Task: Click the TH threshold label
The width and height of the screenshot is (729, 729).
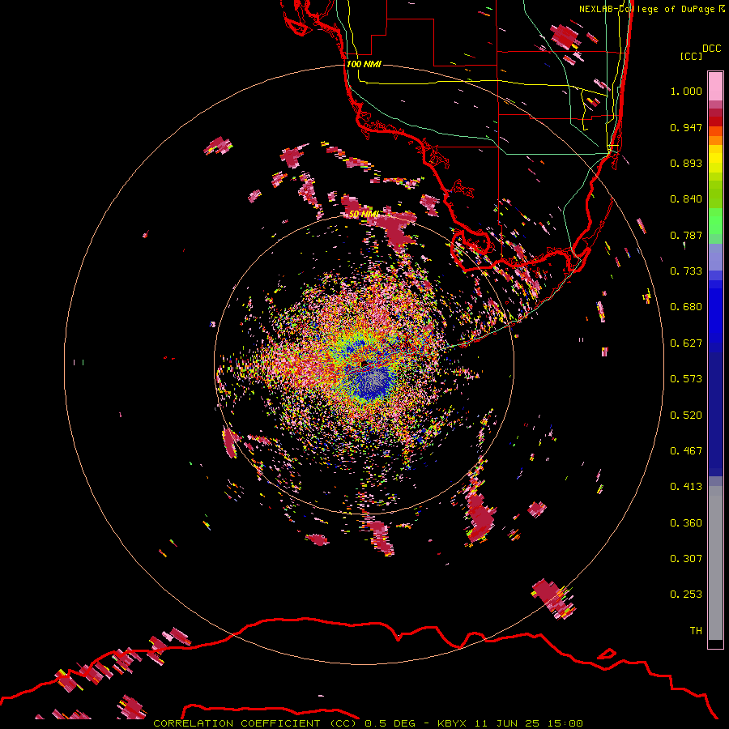Action: (x=696, y=631)
